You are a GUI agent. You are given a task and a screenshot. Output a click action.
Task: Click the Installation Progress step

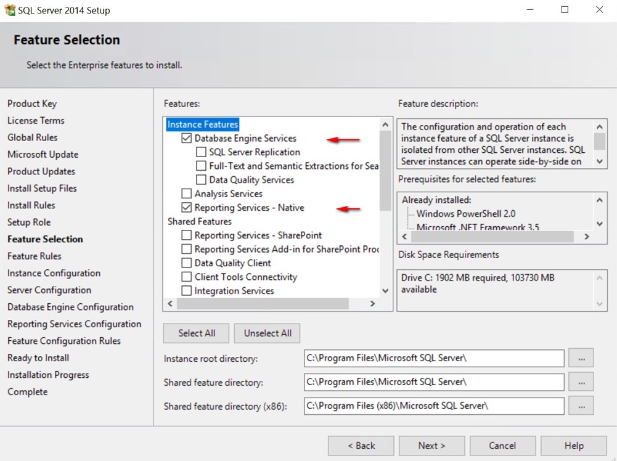[x=48, y=375]
